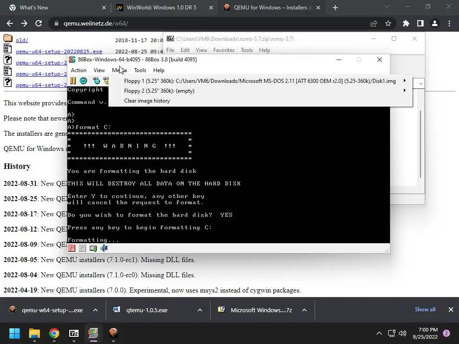The width and height of the screenshot is (459, 344).
Task: Expand options for Microsoft Windows 7z download
Action: pos(304,310)
